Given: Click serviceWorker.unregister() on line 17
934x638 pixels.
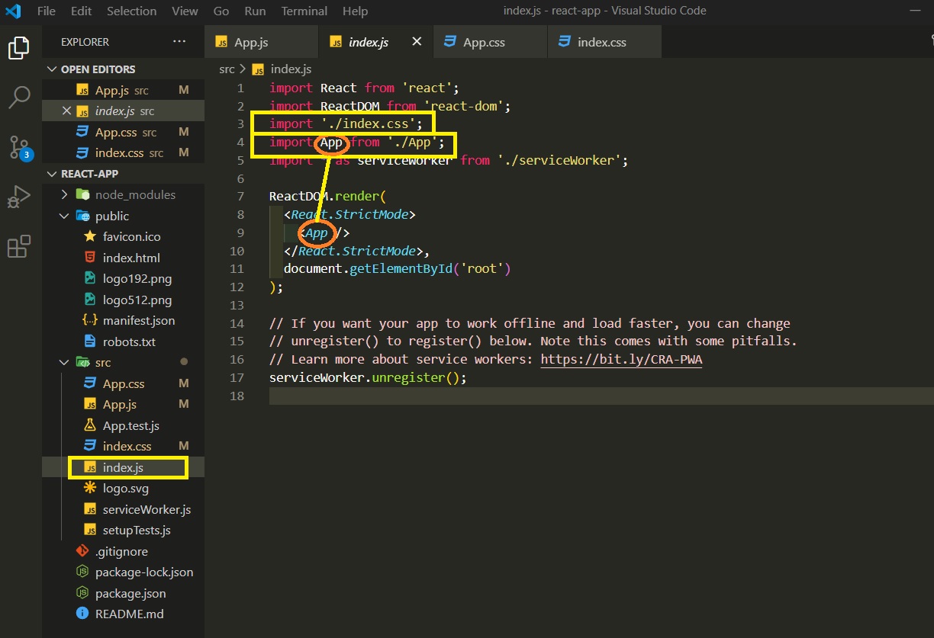Looking at the screenshot, I should click(368, 377).
